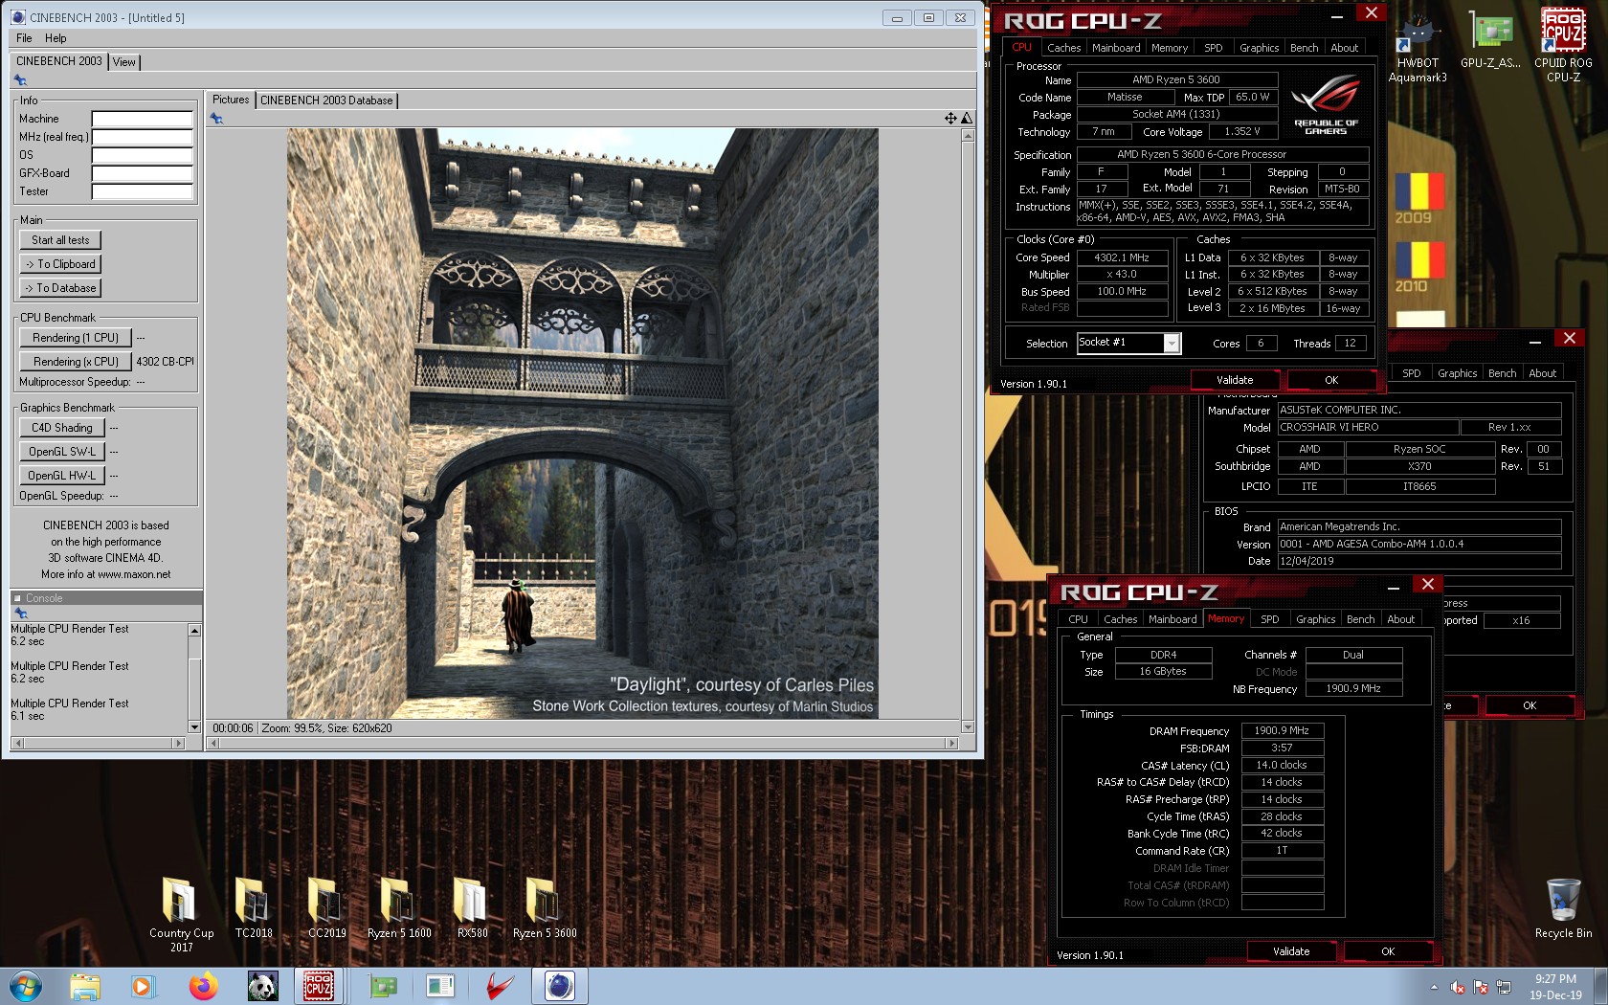
Task: Open the Bench tab in the top CPU-Z window
Action: (x=1304, y=48)
